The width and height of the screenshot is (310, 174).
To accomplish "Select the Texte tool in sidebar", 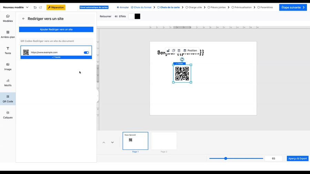I will (x=8, y=51).
